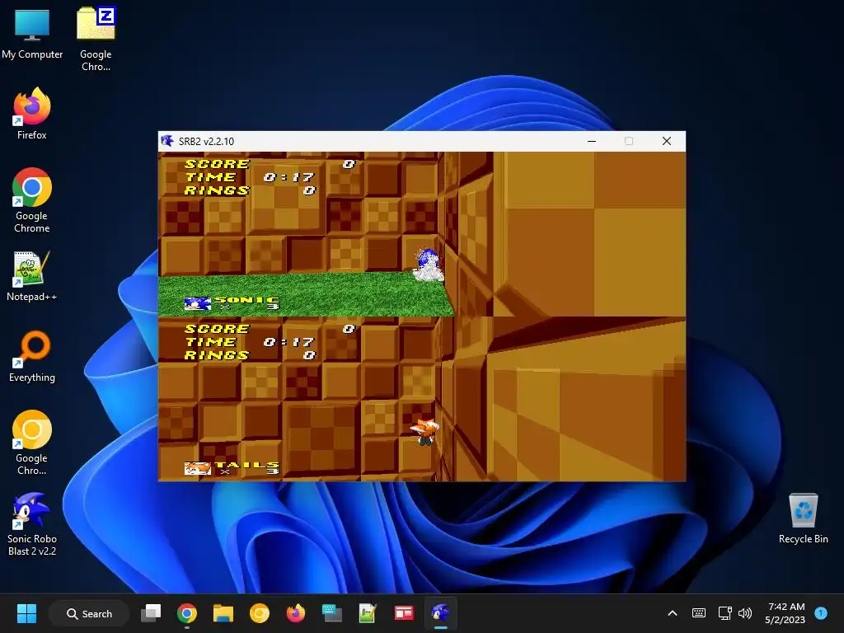Image resolution: width=844 pixels, height=633 pixels.
Task: Select the zipped Google Chro... folder icon
Action: click(96, 39)
